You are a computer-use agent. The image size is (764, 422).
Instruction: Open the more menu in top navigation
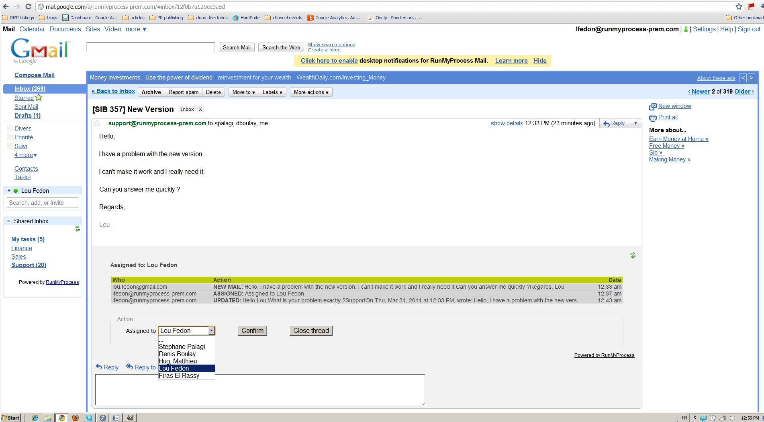(x=136, y=29)
